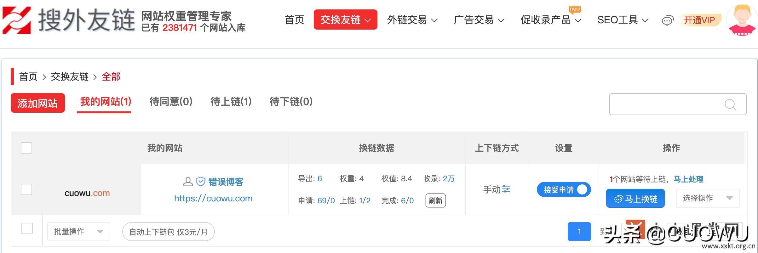Click the blue verified shield beside 错误博客
758x253 pixels.
pos(201,181)
